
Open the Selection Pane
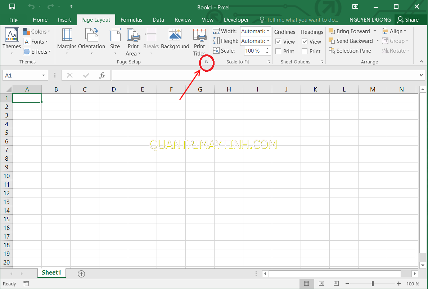(x=350, y=51)
